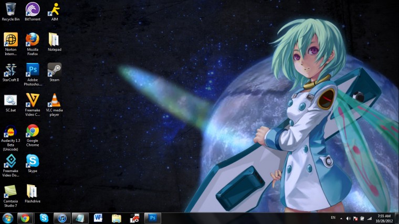Image resolution: width=399 pixels, height=224 pixels.
Task: Open the volume control in the tray
Action: tap(349, 218)
